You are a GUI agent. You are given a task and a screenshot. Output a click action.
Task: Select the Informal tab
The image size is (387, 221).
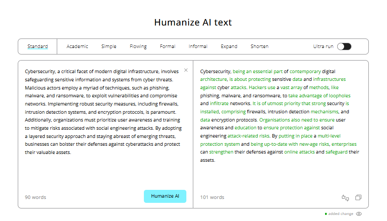[x=198, y=47]
